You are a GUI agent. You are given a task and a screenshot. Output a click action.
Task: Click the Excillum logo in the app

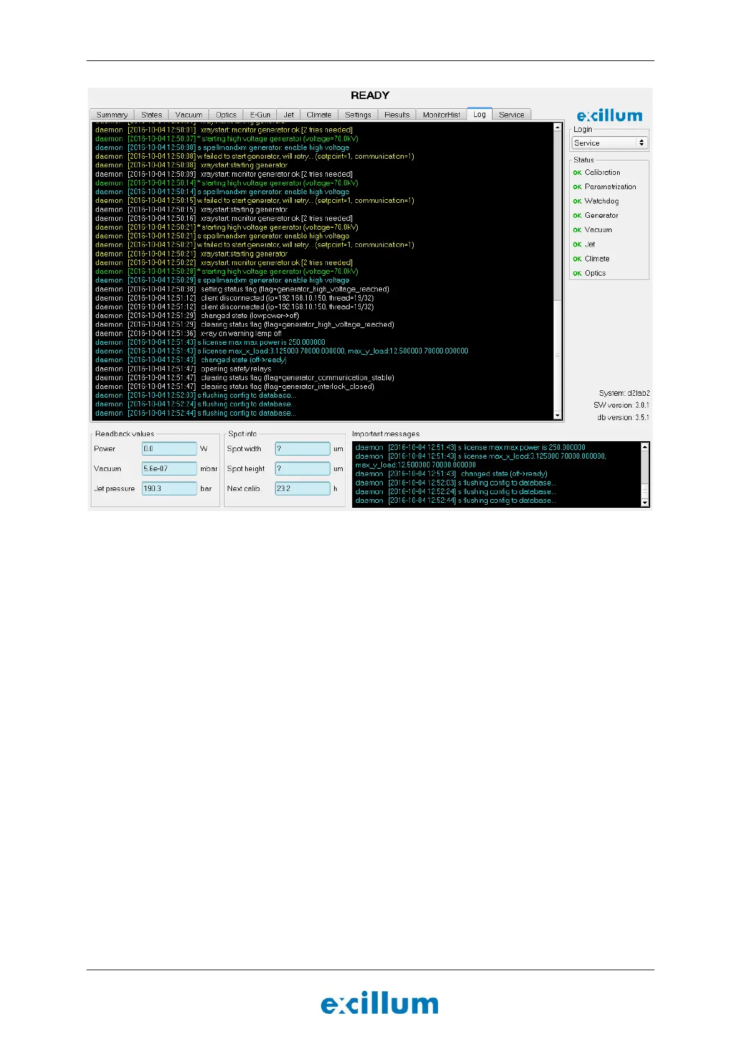(x=610, y=116)
